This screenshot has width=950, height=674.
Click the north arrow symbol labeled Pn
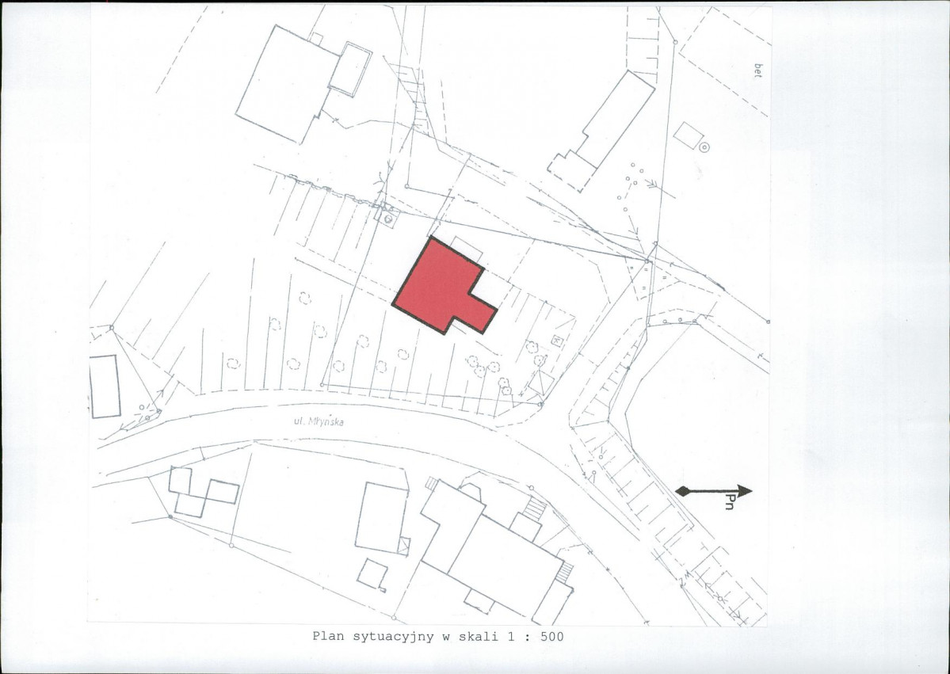(714, 491)
